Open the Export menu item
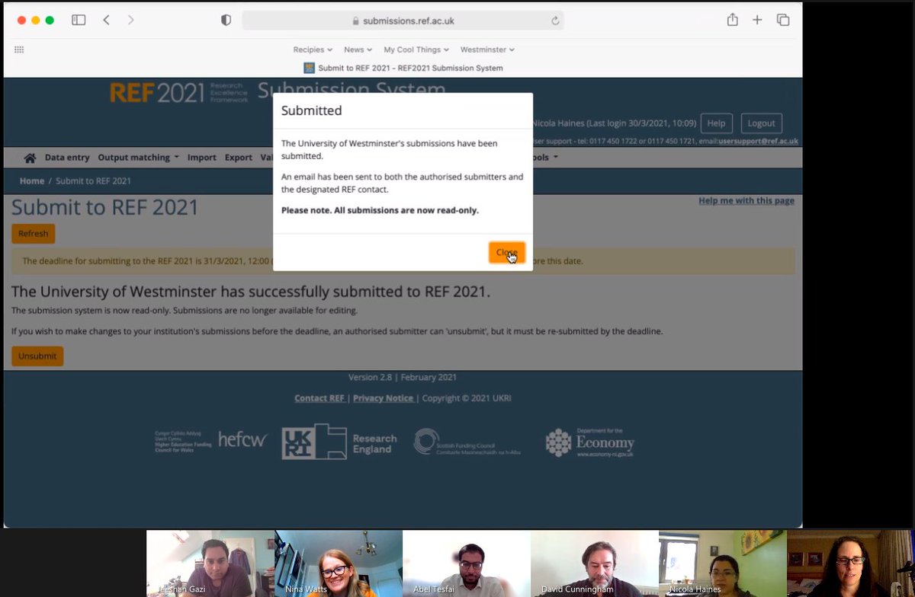The height and width of the screenshot is (597, 915). 238,158
